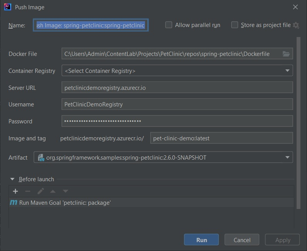This screenshot has width=307, height=251.
Task: Enable Allow parallel run checkbox
Action: tap(169, 25)
